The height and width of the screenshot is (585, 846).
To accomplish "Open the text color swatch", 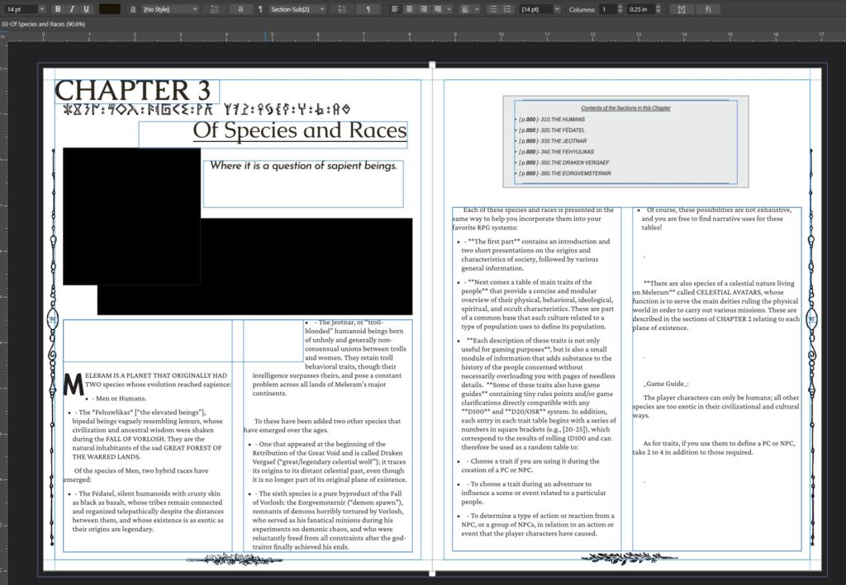I will pyautogui.click(x=109, y=9).
